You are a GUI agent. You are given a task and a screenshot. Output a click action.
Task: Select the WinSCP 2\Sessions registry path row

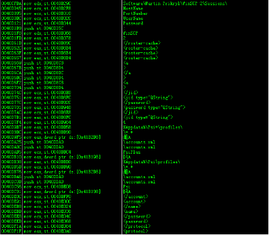point(134,3)
